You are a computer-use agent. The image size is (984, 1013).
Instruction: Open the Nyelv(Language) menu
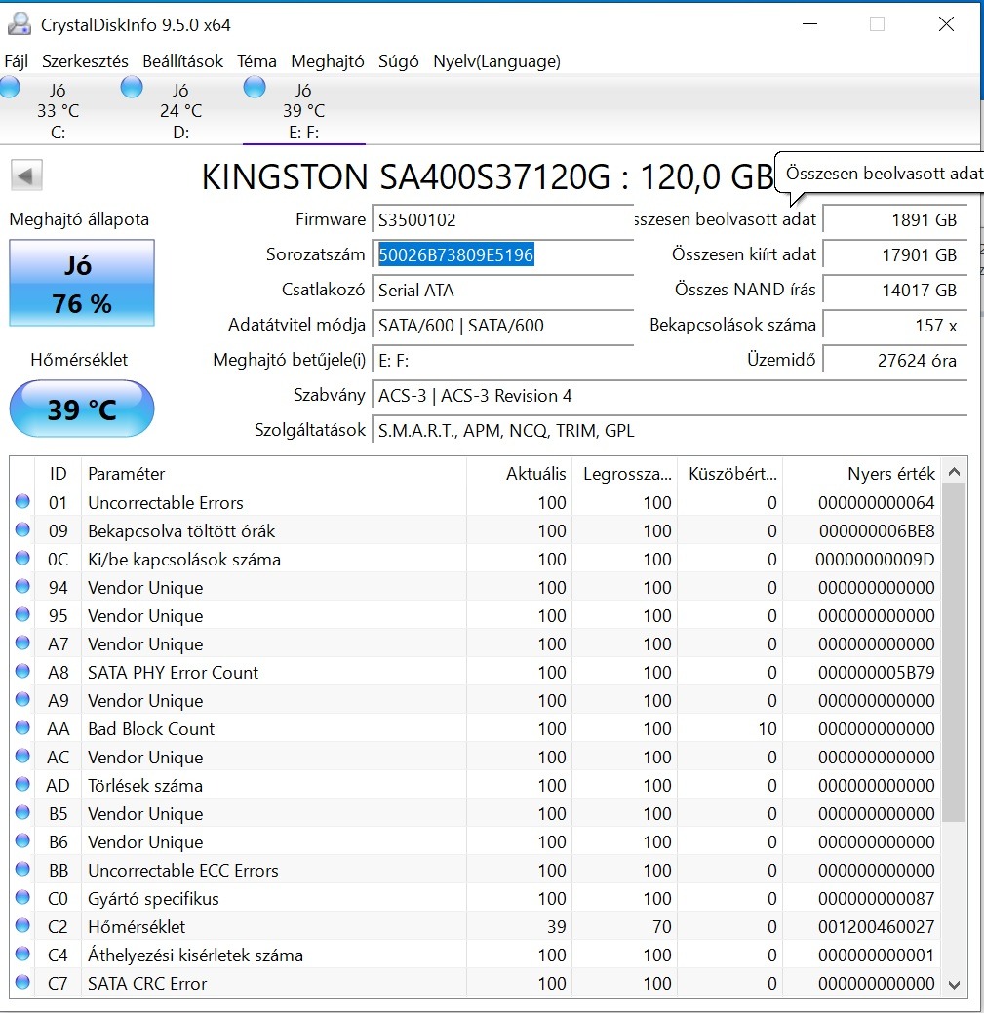pos(496,61)
